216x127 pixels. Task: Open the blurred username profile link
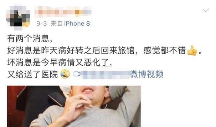coord(63,12)
